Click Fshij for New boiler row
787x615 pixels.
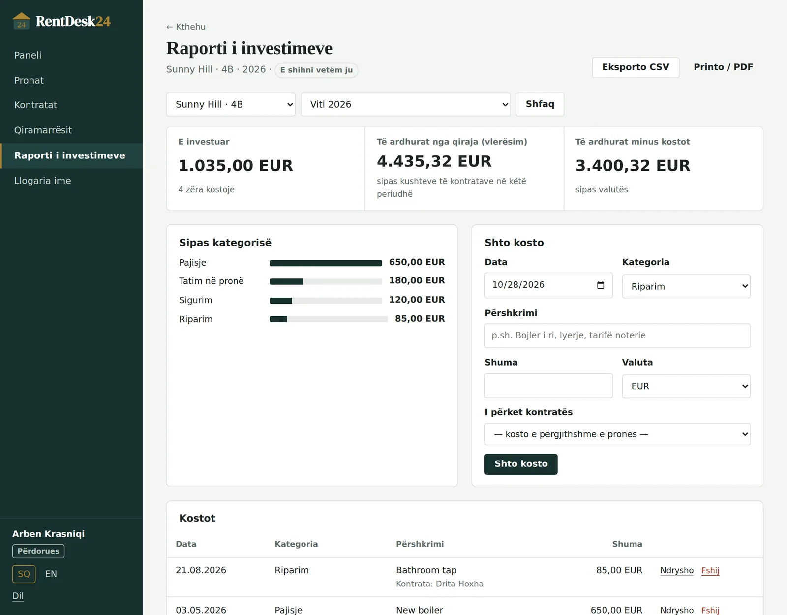(x=710, y=610)
